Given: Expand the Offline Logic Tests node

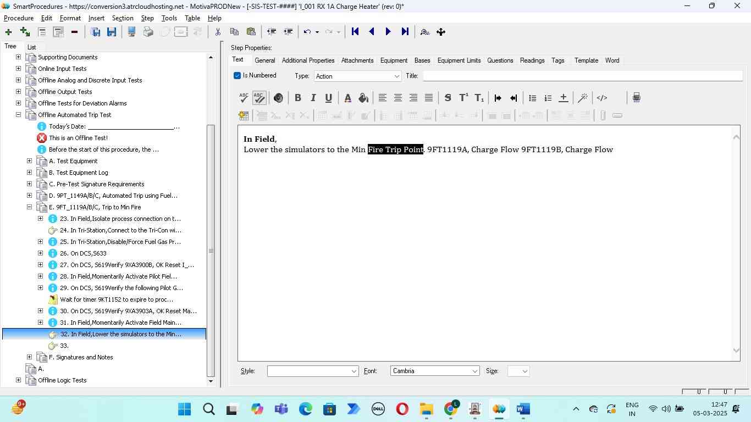Looking at the screenshot, I should click(18, 380).
